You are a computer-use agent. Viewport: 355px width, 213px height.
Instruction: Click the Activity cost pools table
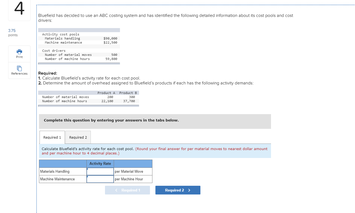point(79,46)
